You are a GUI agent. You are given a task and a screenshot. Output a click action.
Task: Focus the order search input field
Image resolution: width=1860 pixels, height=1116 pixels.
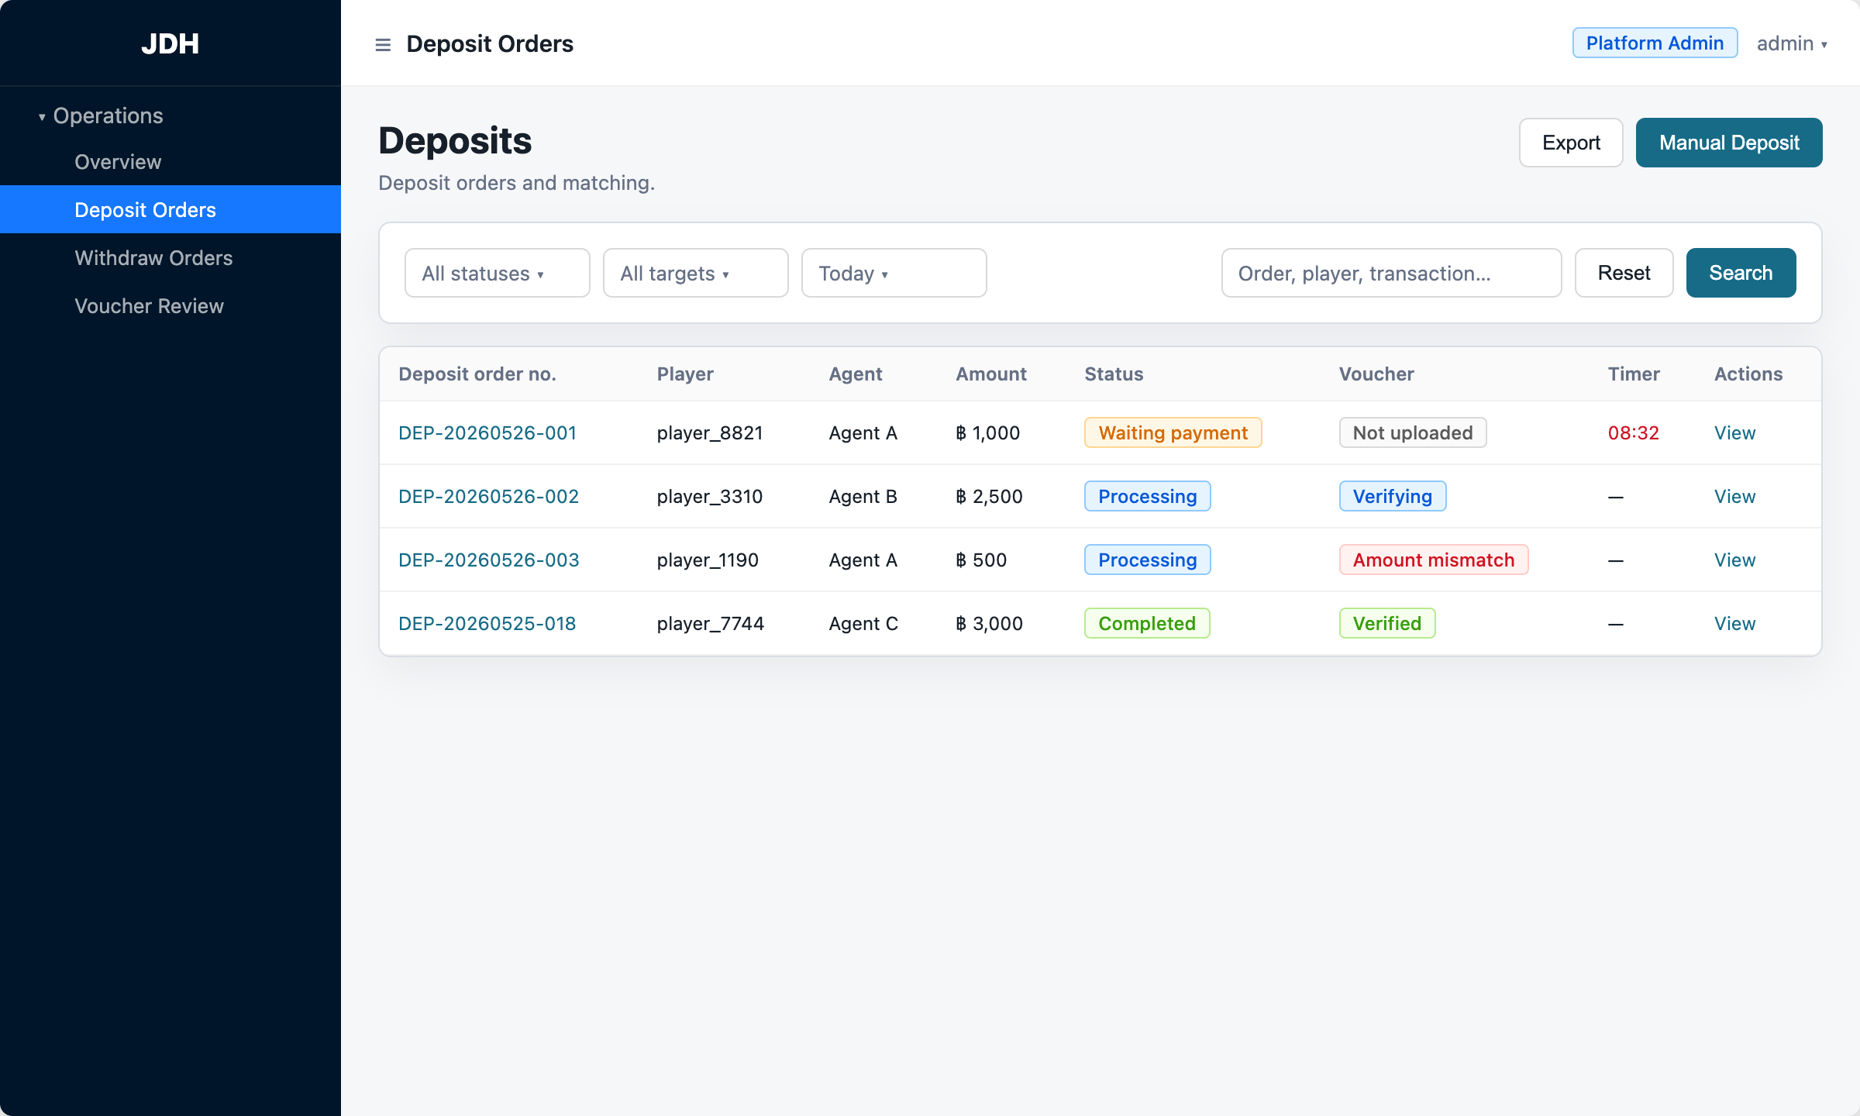coord(1391,273)
